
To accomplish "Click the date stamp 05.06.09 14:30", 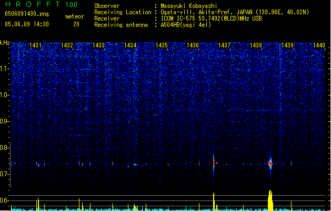I will [x=27, y=24].
